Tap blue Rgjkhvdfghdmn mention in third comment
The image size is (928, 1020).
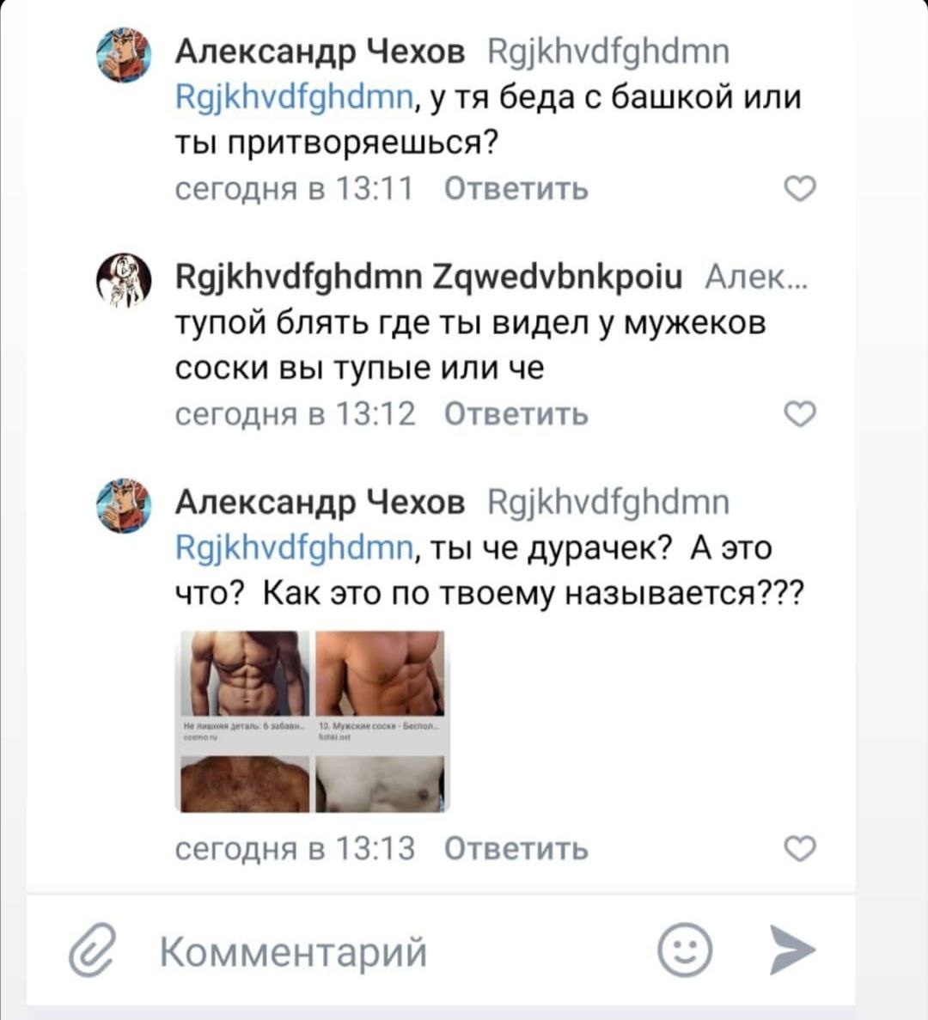click(x=294, y=548)
